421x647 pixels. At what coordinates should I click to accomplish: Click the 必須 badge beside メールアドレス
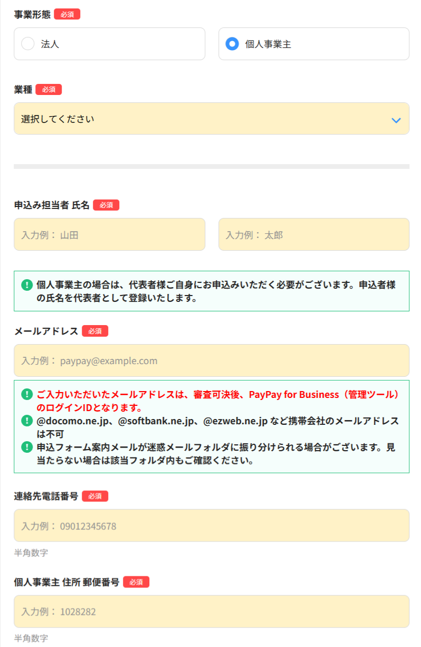[95, 331]
